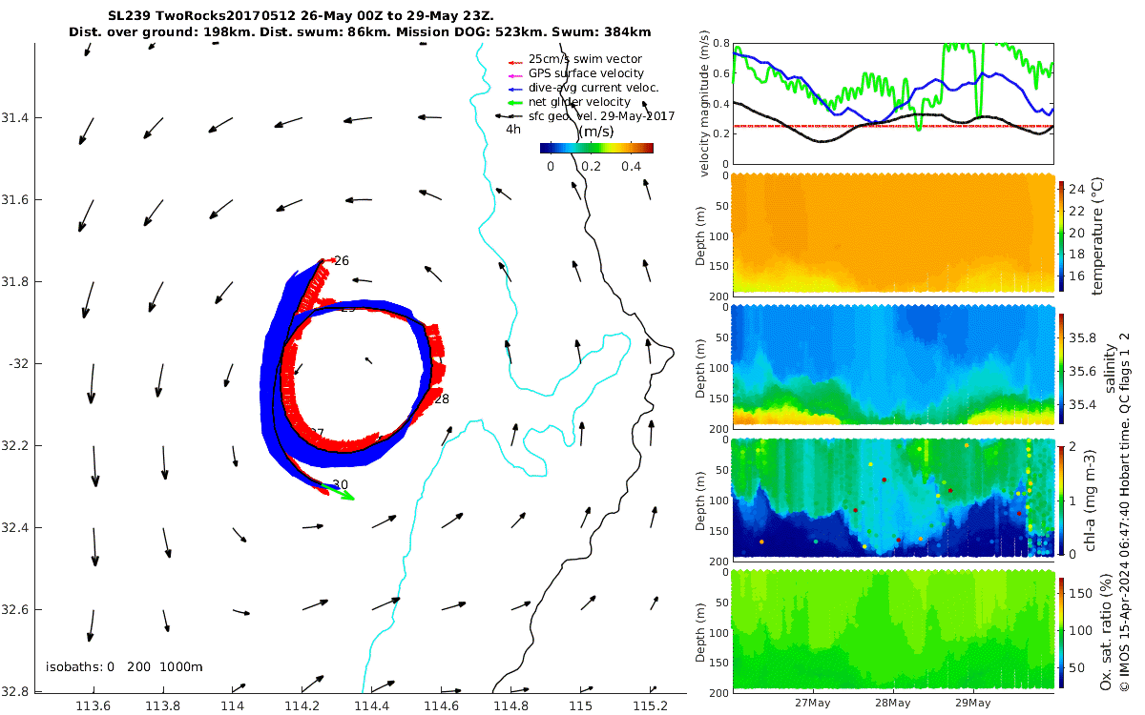1145x715 pixels.
Task: Click the velocity magnitude time series plot
Action: coord(892,102)
